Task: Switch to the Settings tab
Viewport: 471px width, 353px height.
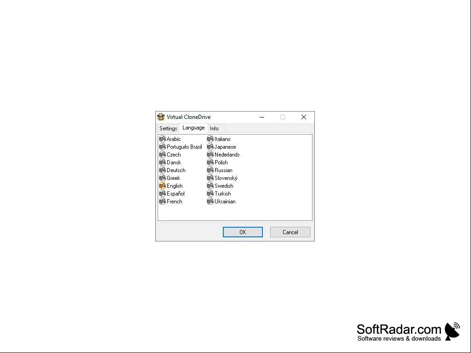Action: pyautogui.click(x=168, y=129)
